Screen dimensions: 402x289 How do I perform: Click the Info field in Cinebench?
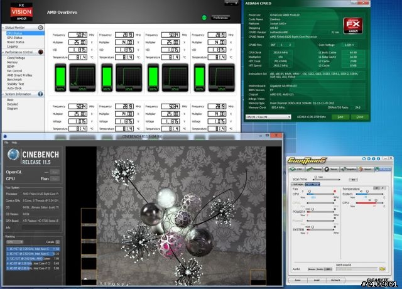tap(41, 227)
